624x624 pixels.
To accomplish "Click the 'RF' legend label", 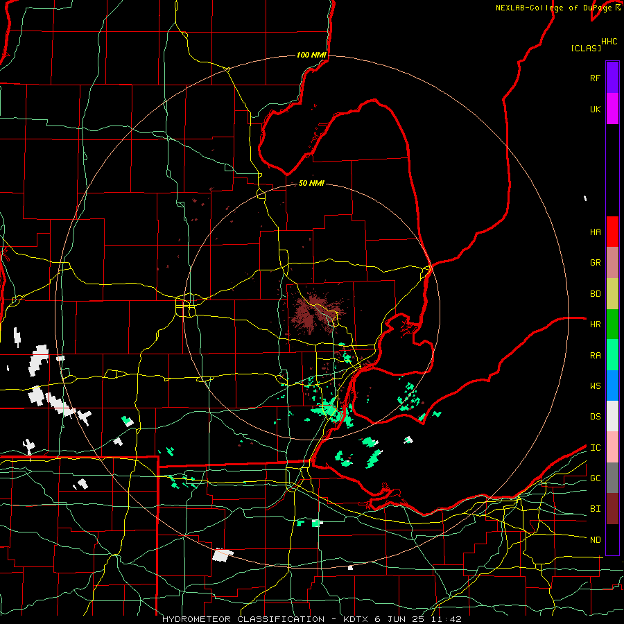I will [x=596, y=78].
